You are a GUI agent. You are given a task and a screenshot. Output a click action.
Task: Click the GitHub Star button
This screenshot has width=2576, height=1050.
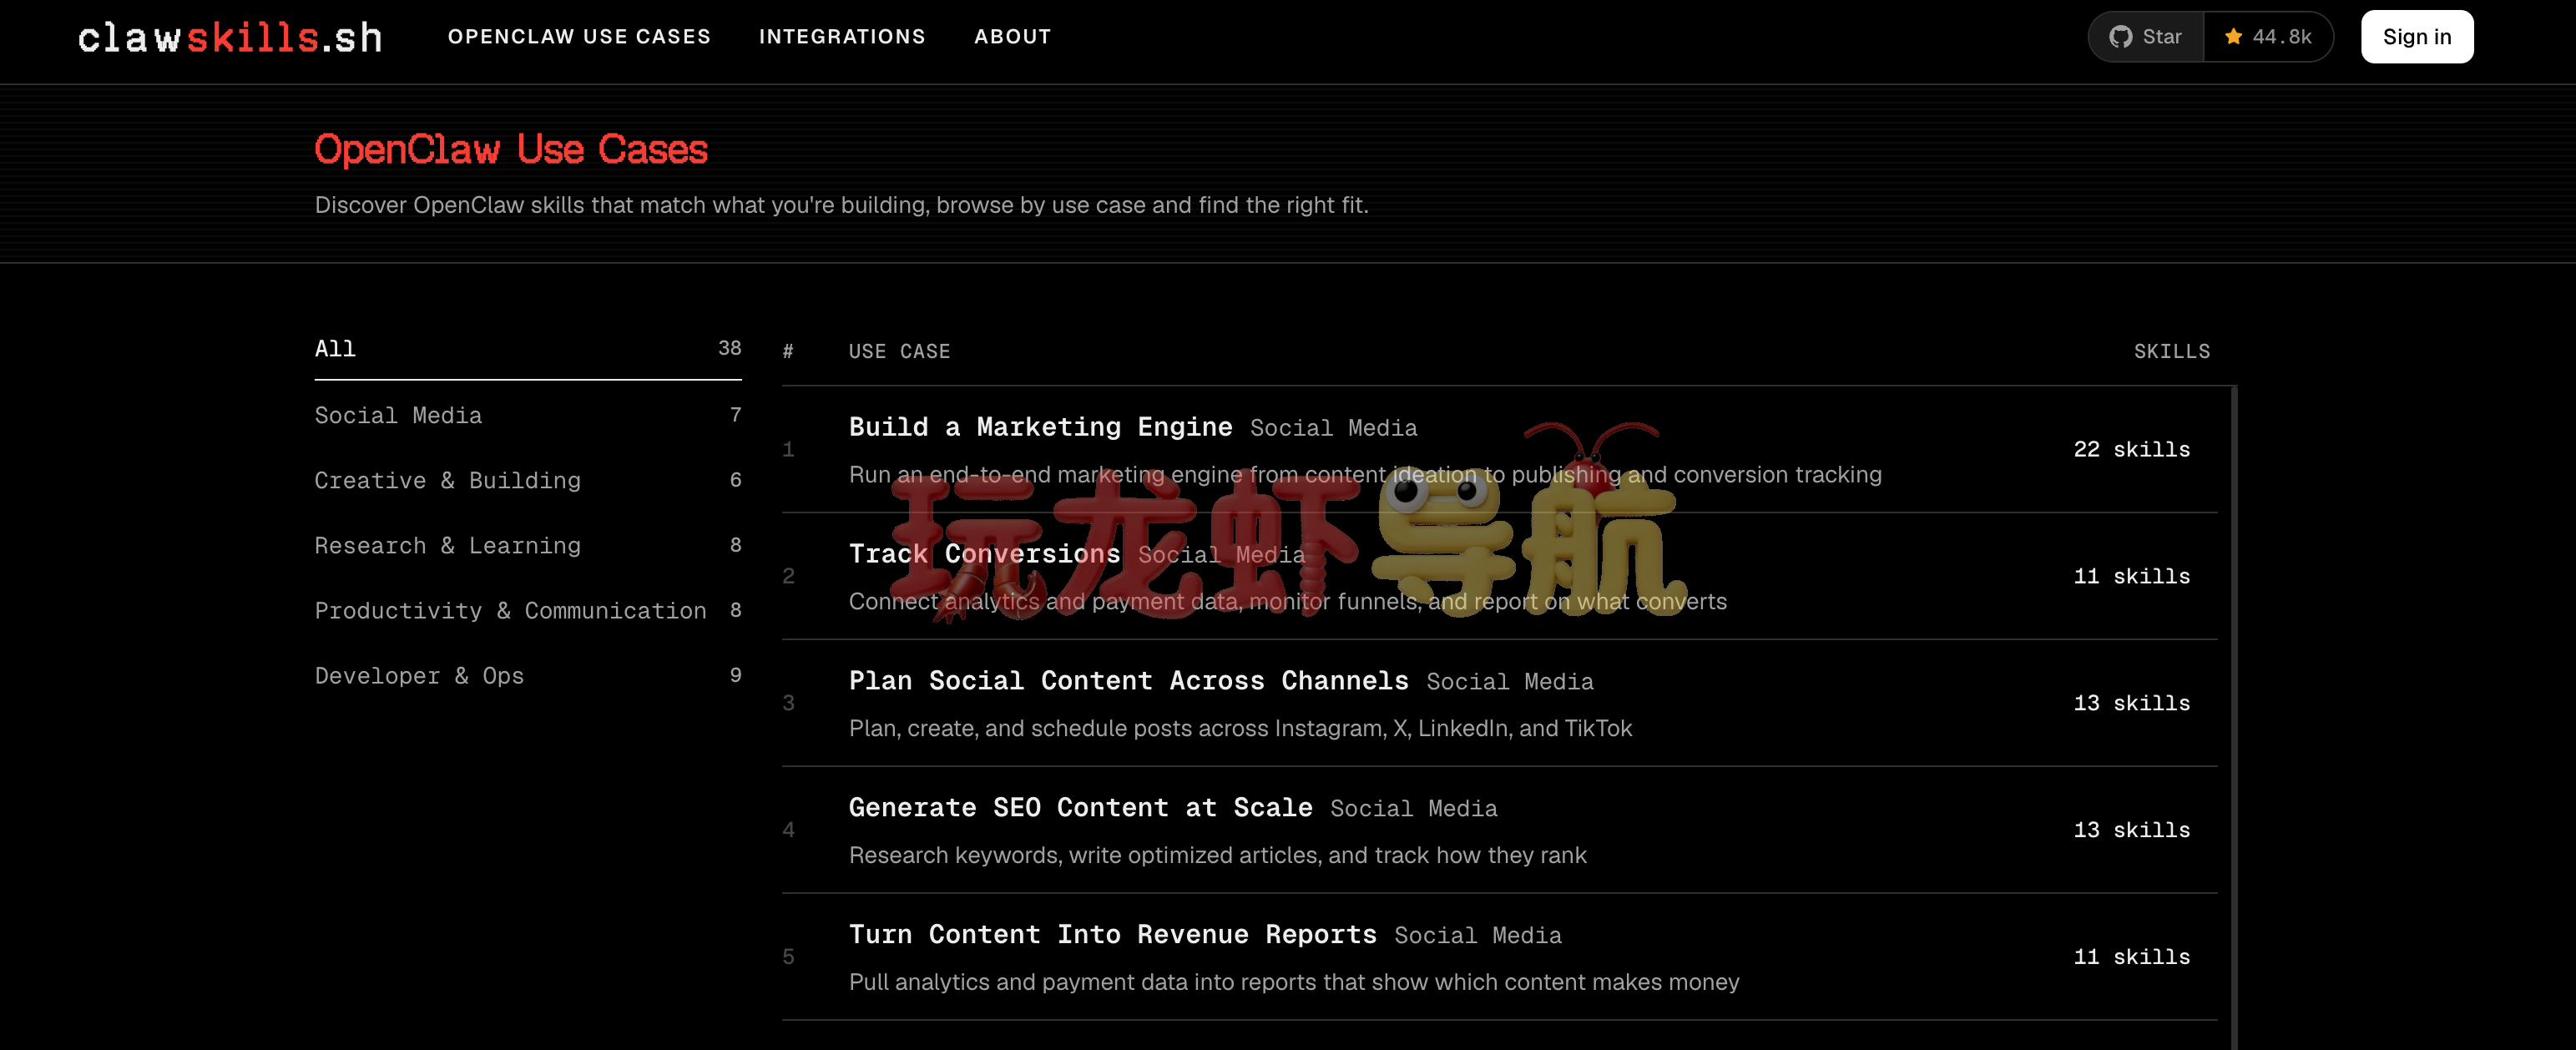click(2146, 37)
